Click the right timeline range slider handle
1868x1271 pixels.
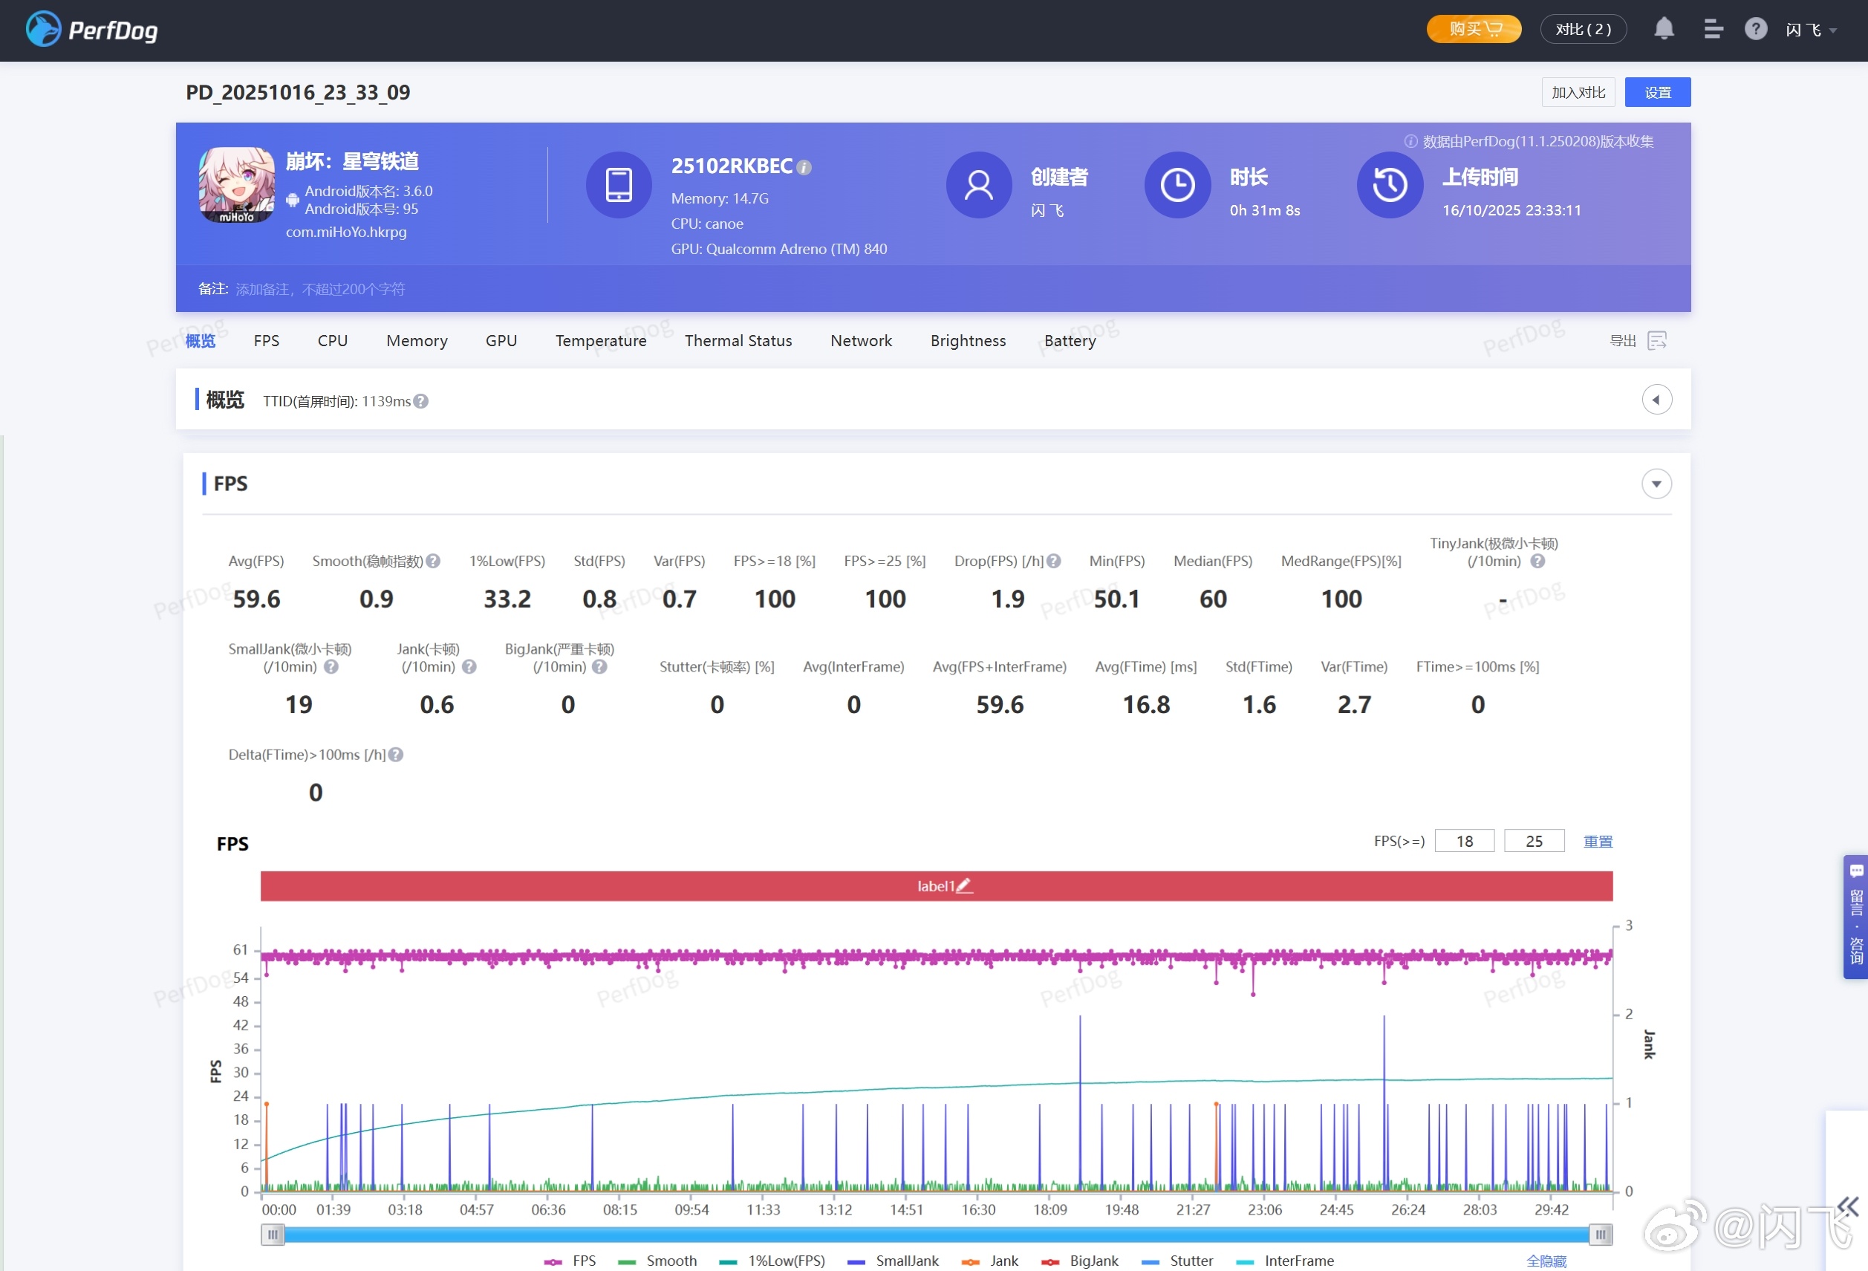tap(1601, 1234)
